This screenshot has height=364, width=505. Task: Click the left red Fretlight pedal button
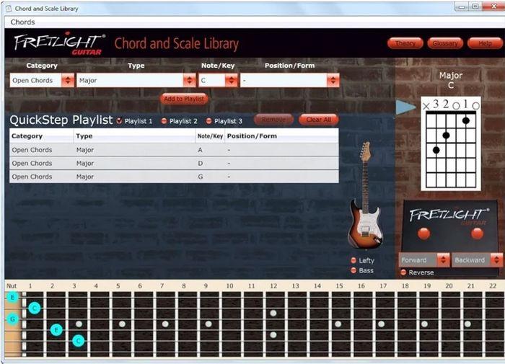coord(423,234)
